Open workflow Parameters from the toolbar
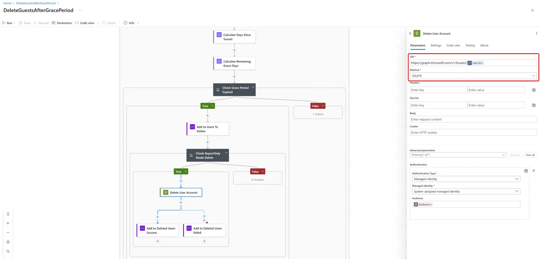This screenshot has width=540, height=259. point(62,23)
